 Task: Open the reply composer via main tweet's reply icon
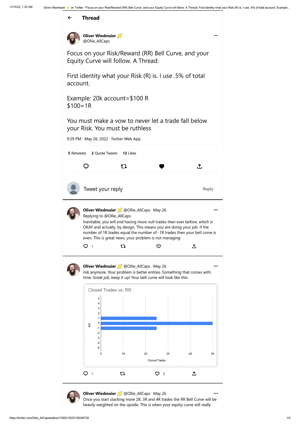pos(86,166)
